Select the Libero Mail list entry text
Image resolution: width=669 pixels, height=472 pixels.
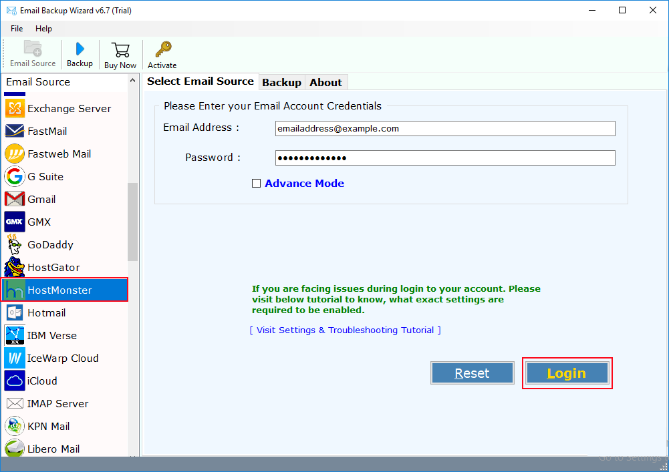pos(53,449)
